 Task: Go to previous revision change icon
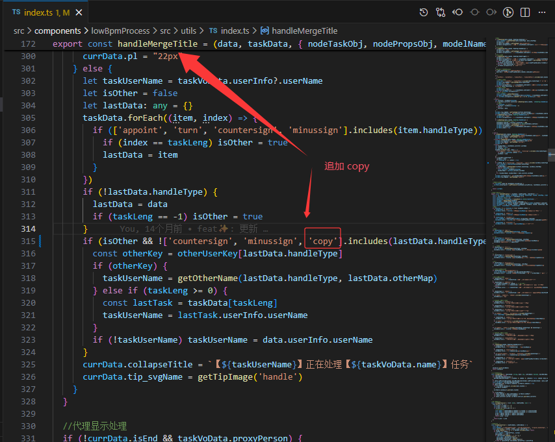coord(458,12)
